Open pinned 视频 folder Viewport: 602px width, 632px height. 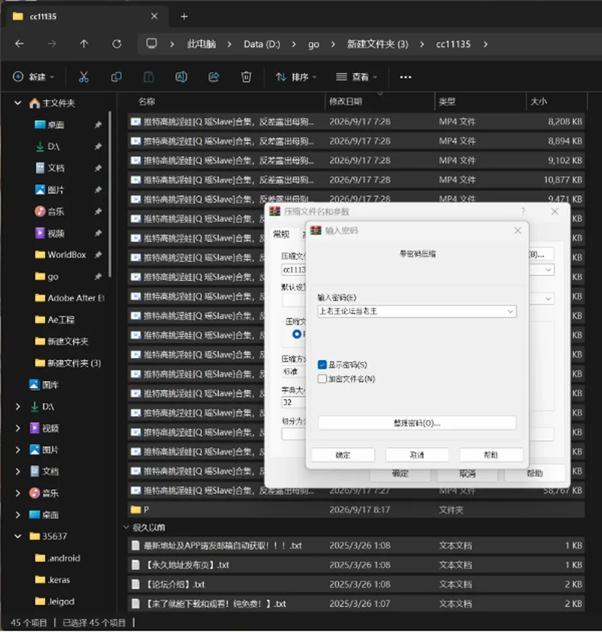pos(56,233)
